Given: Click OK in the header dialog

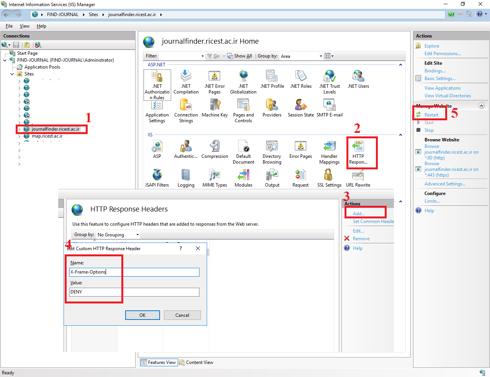Looking at the screenshot, I should click(142, 315).
